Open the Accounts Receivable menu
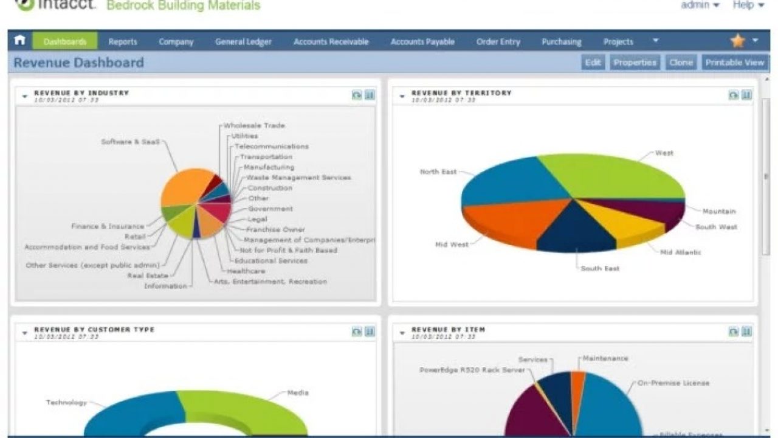The width and height of the screenshot is (778, 438). tap(331, 42)
